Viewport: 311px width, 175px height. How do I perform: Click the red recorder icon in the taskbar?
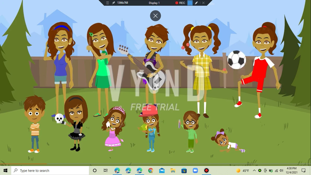(x=206, y=170)
